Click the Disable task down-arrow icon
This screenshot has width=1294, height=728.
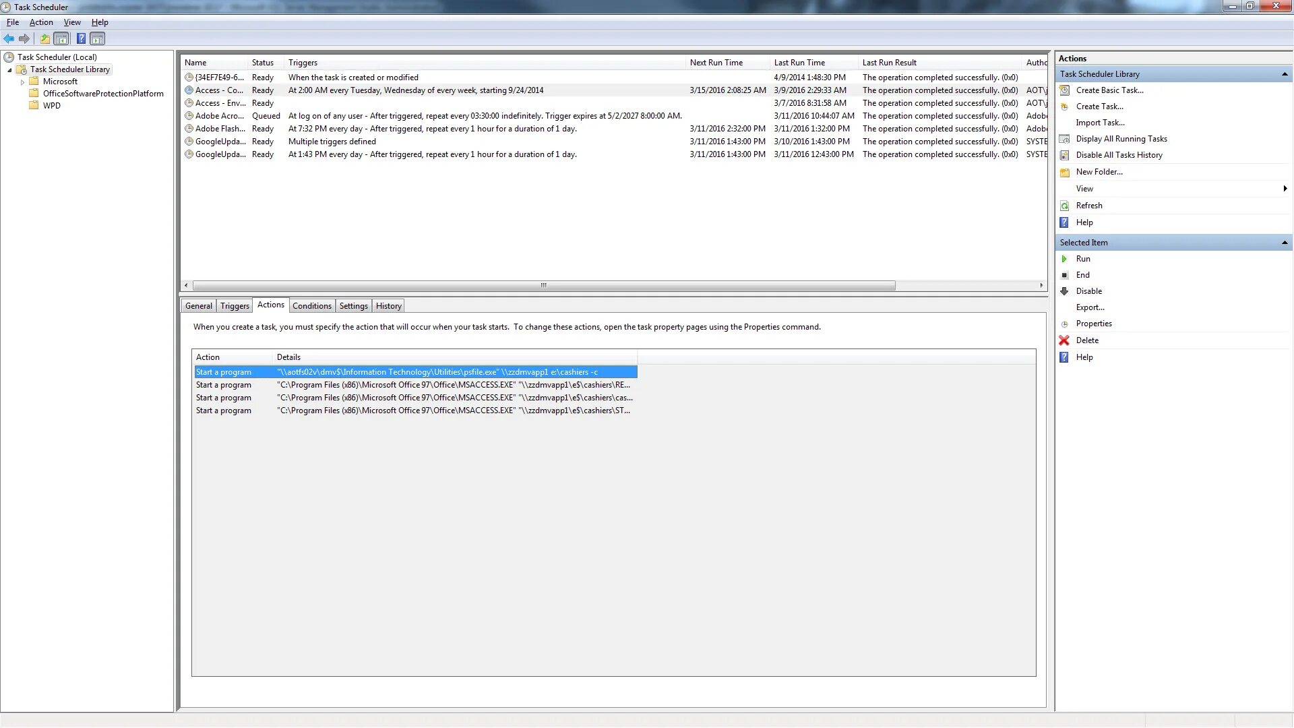pyautogui.click(x=1064, y=291)
